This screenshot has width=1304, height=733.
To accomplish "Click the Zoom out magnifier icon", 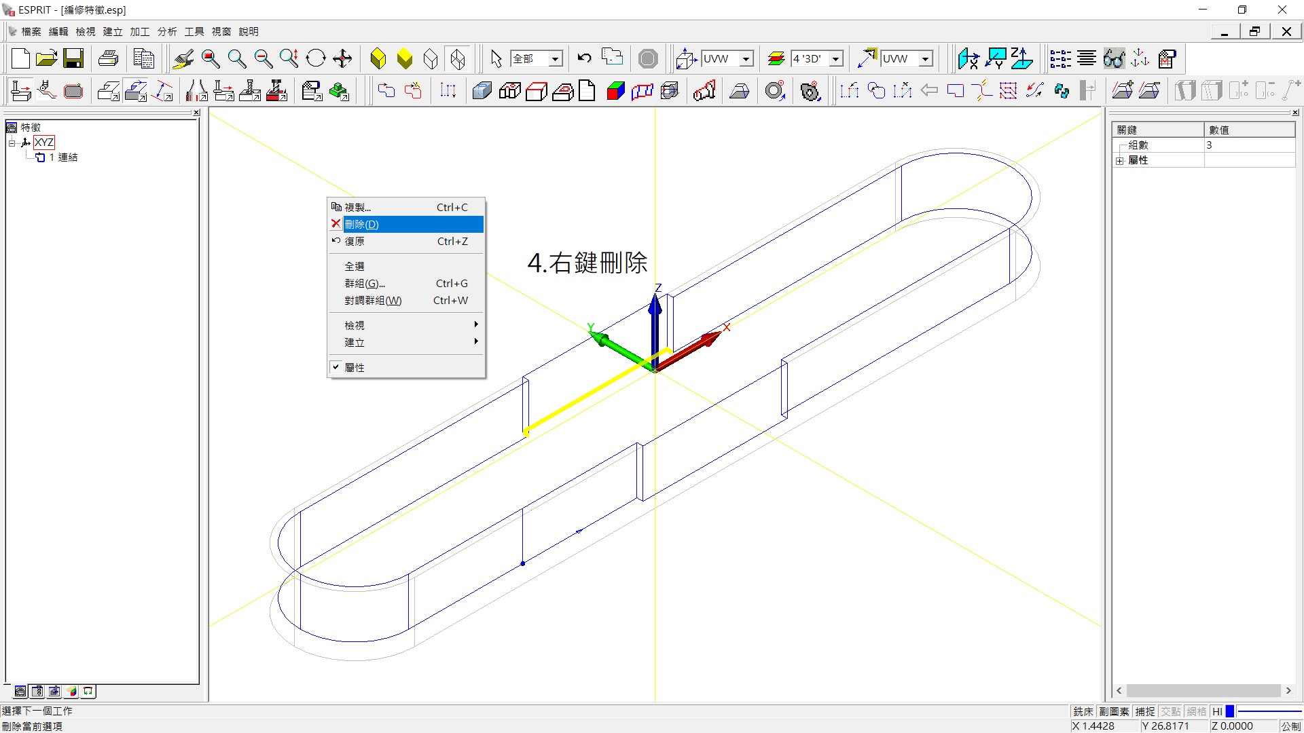I will pos(263,58).
